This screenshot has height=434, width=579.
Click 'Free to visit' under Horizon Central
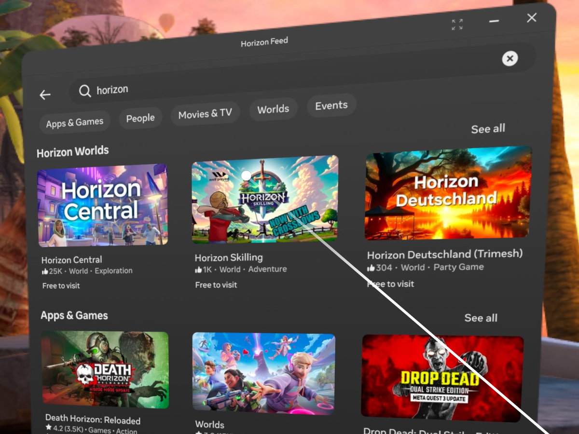point(61,285)
